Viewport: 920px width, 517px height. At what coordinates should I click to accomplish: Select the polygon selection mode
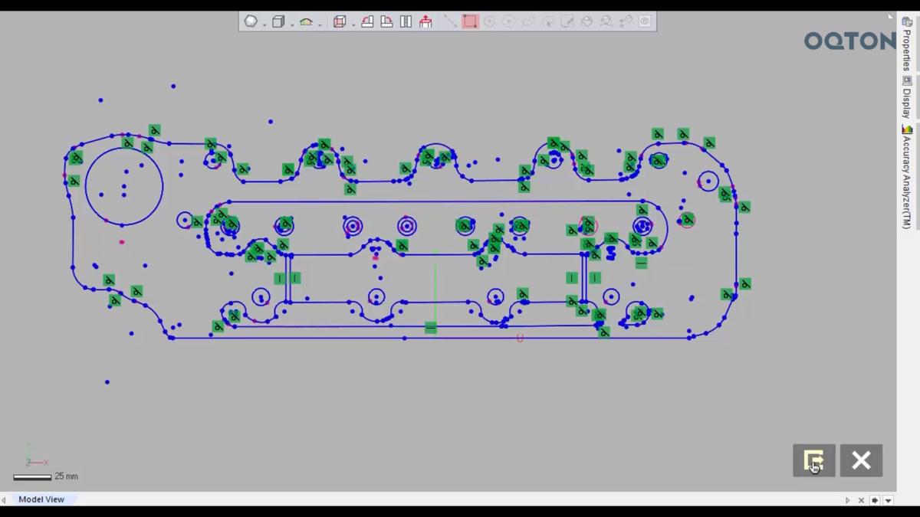pos(508,21)
